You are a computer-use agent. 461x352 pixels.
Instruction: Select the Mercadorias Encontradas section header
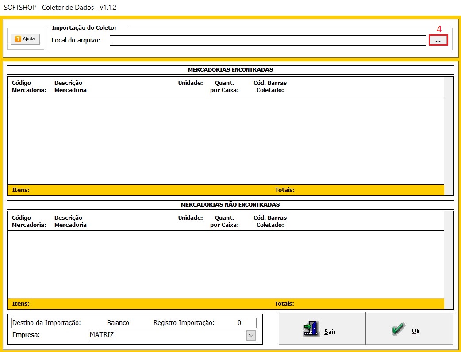[230, 70]
